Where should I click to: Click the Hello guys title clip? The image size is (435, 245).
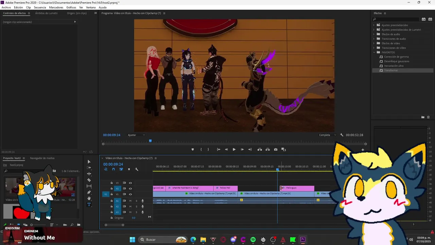tap(297, 188)
